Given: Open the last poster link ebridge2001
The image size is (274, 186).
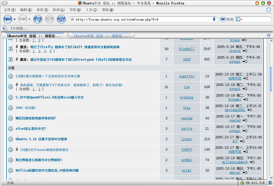Looking at the screenshot, I should 235,110.
